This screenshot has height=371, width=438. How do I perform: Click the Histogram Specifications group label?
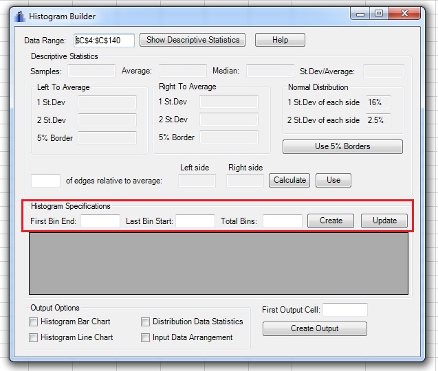click(71, 206)
